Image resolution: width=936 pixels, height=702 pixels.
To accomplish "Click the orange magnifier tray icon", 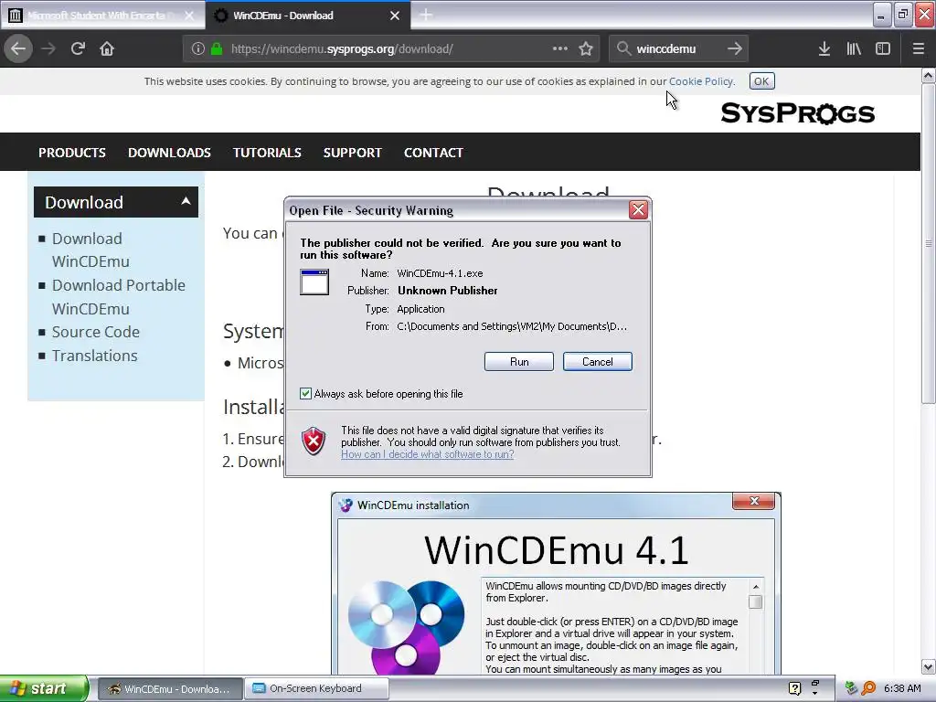I will tap(868, 688).
